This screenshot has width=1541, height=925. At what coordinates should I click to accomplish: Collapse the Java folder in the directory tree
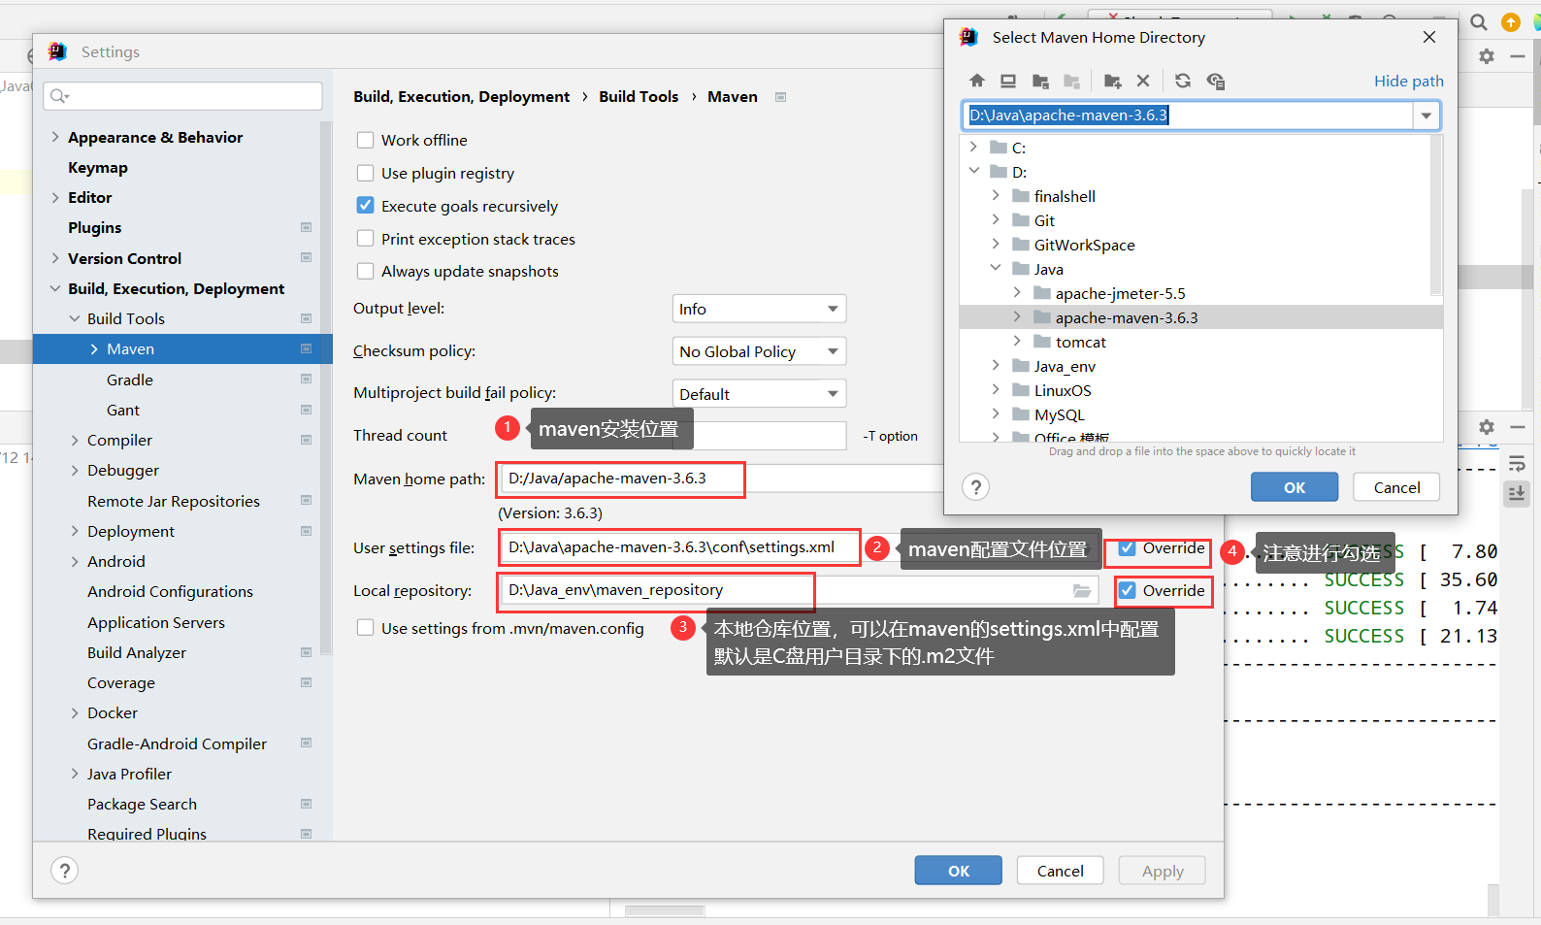pos(996,269)
